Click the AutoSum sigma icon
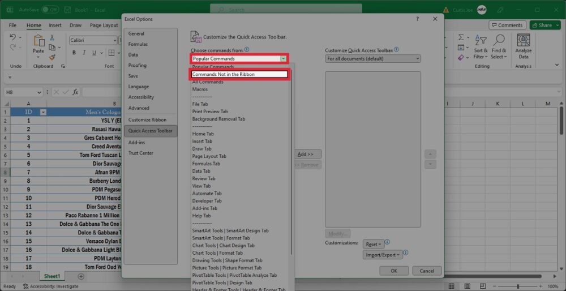Viewport: 566px width, 291px height. (461, 37)
